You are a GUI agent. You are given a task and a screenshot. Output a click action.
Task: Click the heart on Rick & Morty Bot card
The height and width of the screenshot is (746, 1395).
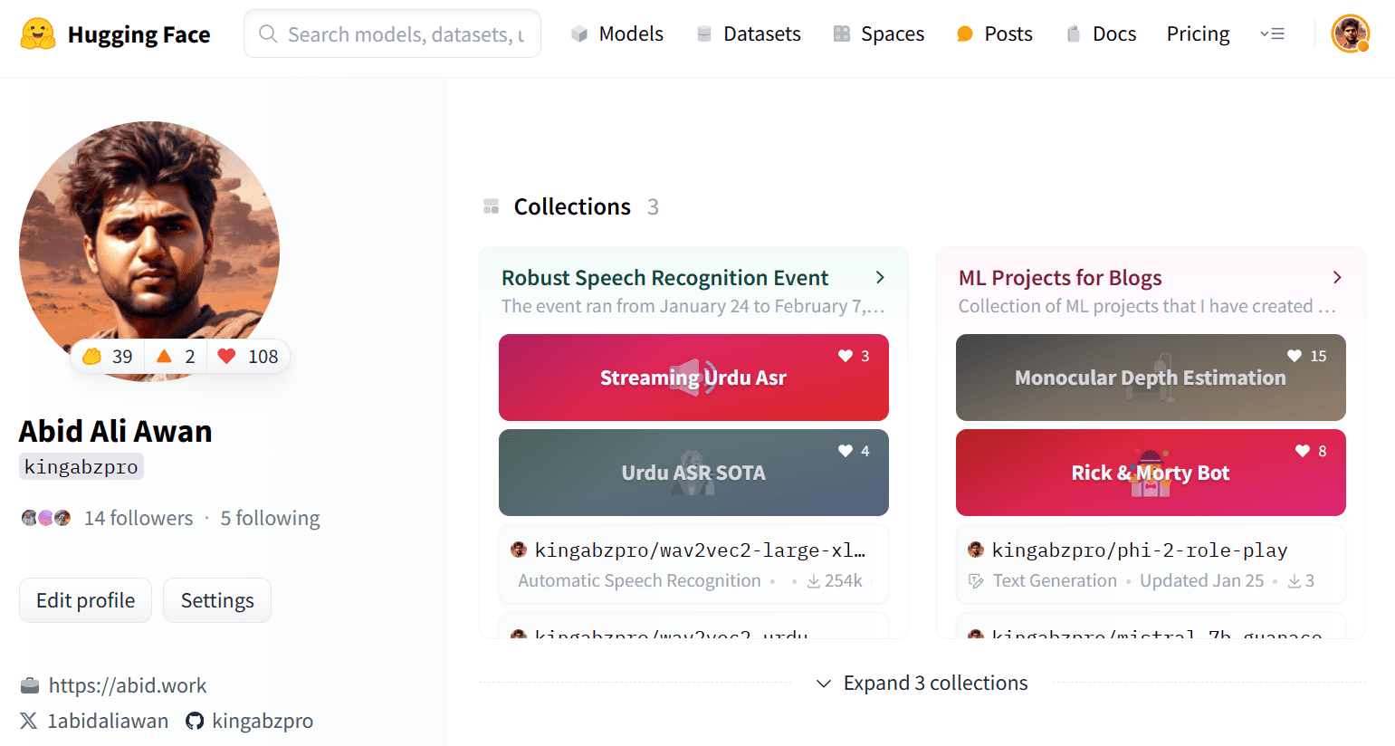point(1303,451)
